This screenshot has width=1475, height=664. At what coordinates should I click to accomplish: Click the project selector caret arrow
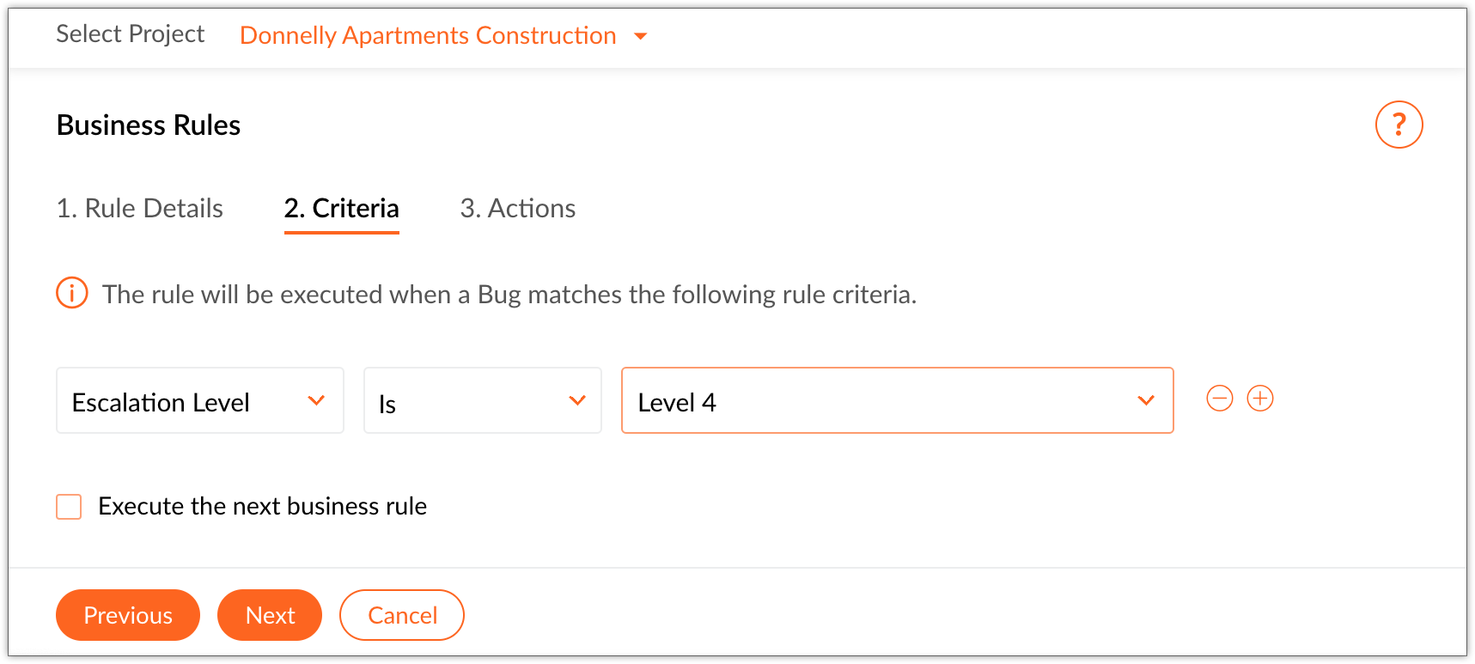[x=640, y=36]
